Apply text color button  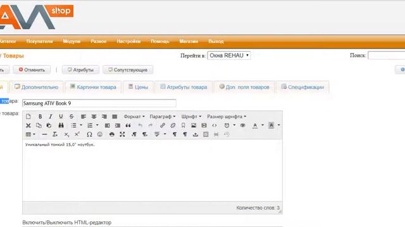point(255,125)
